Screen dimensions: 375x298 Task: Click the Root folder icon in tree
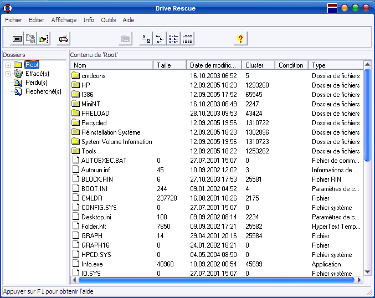(18, 65)
